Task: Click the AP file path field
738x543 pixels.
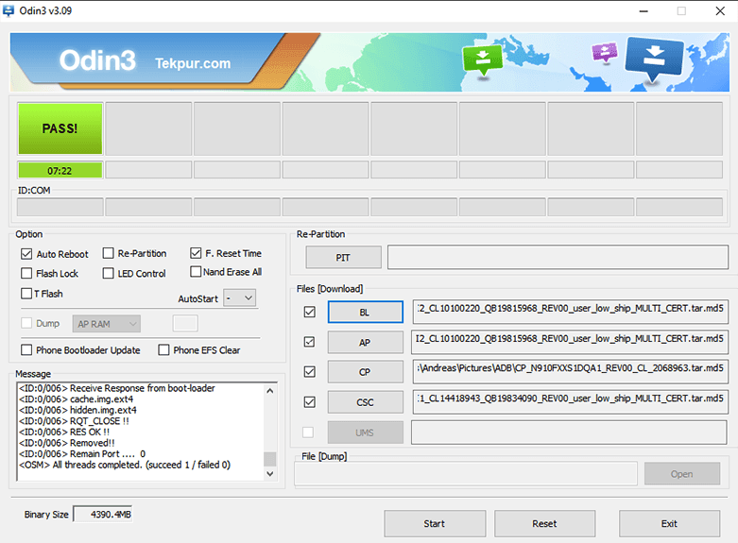Action: point(570,342)
